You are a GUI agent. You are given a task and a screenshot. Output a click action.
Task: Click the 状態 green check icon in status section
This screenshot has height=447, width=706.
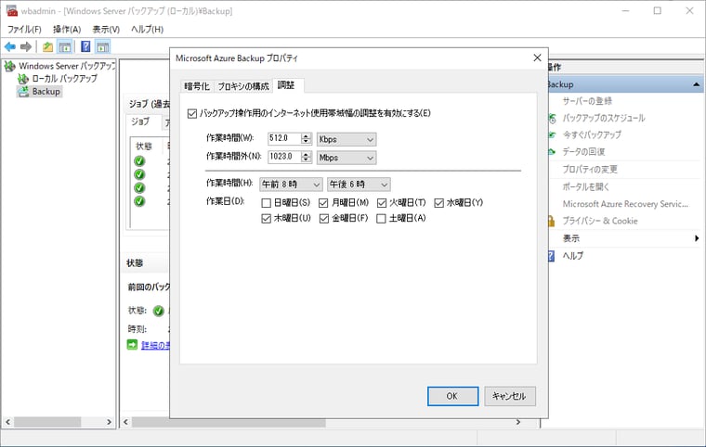click(x=159, y=311)
